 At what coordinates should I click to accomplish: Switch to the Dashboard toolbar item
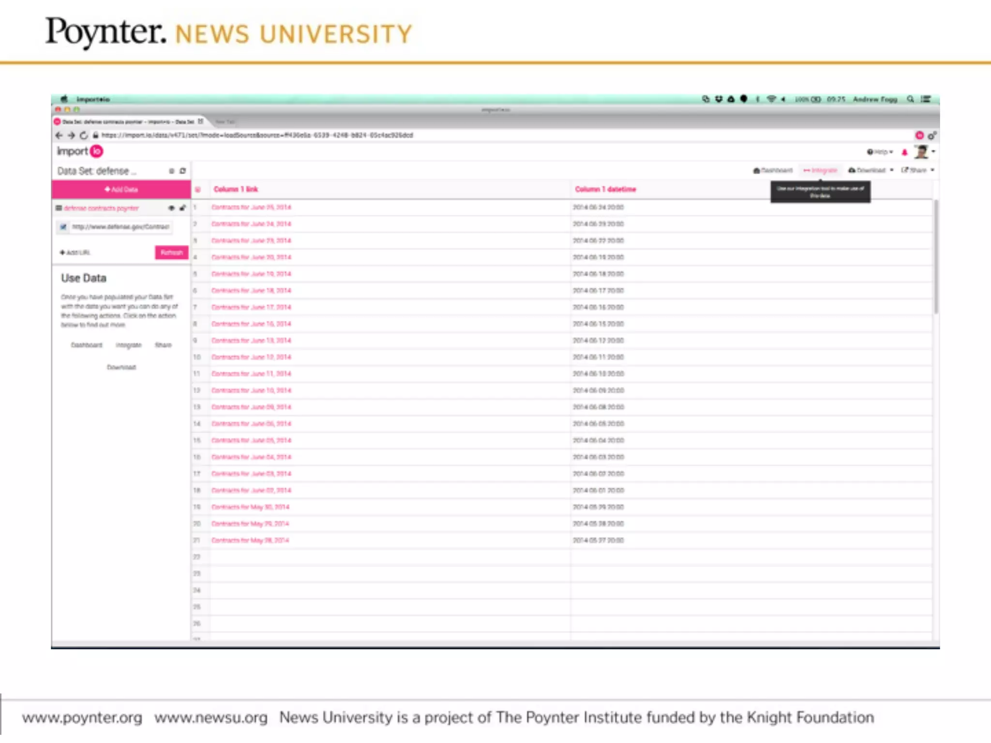point(773,170)
